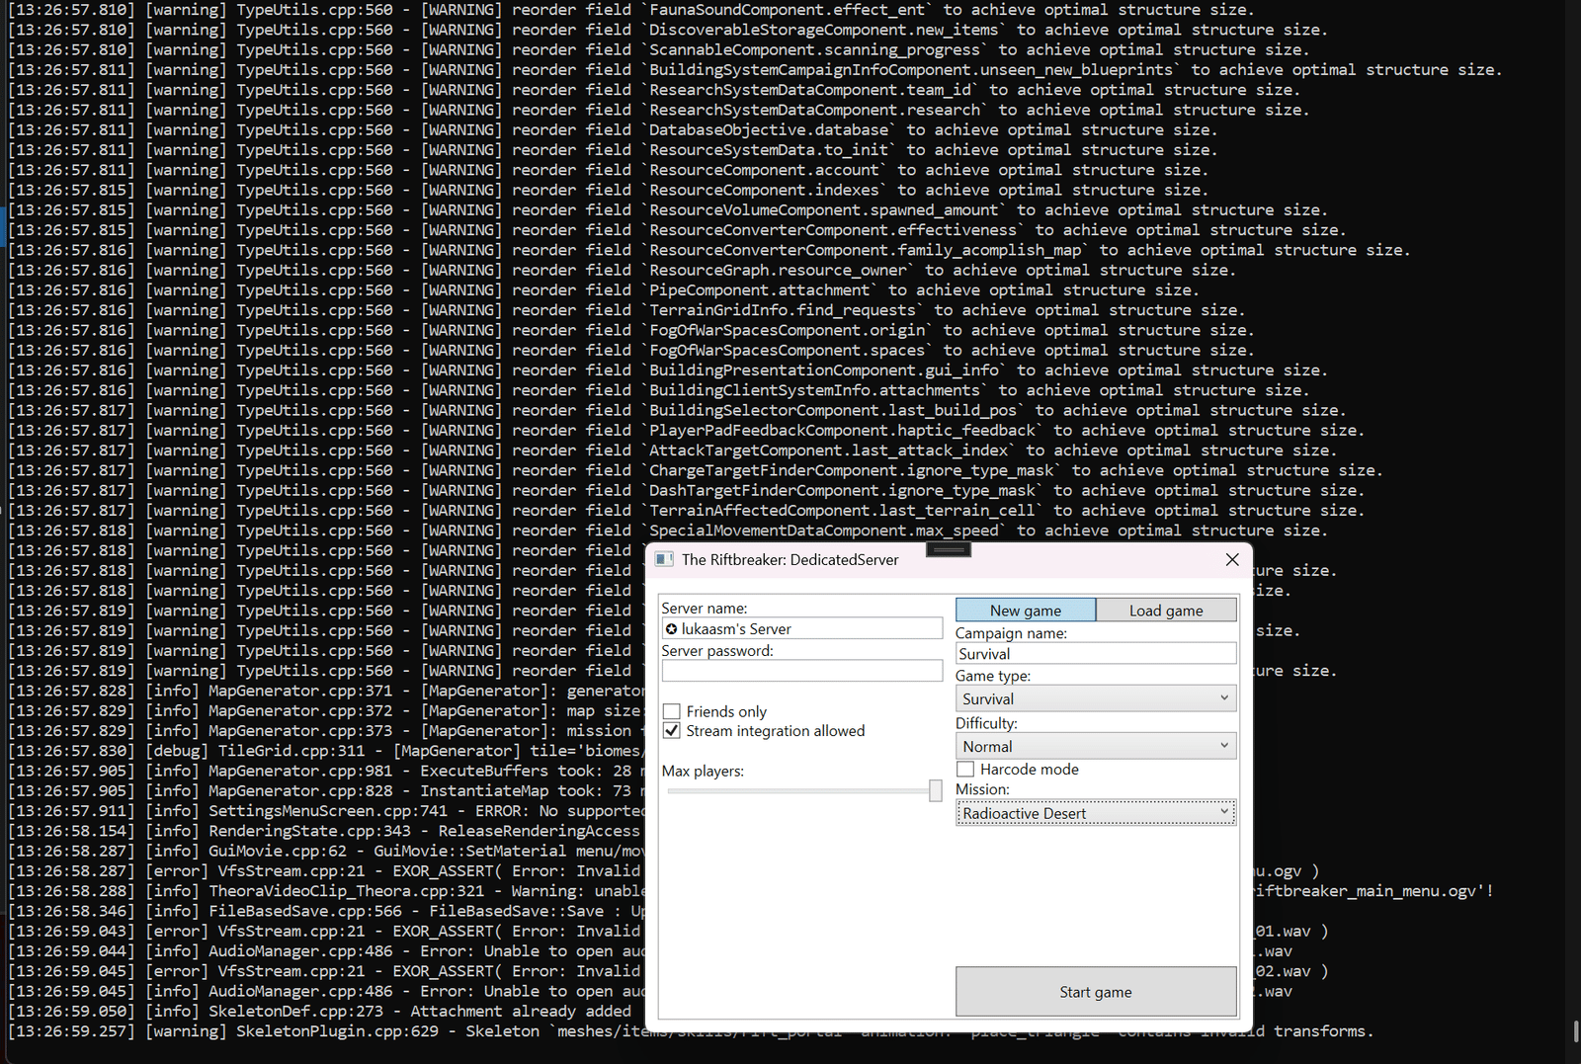1581x1064 pixels.
Task: Close the DedicatedServer dialog
Action: coord(1232,559)
